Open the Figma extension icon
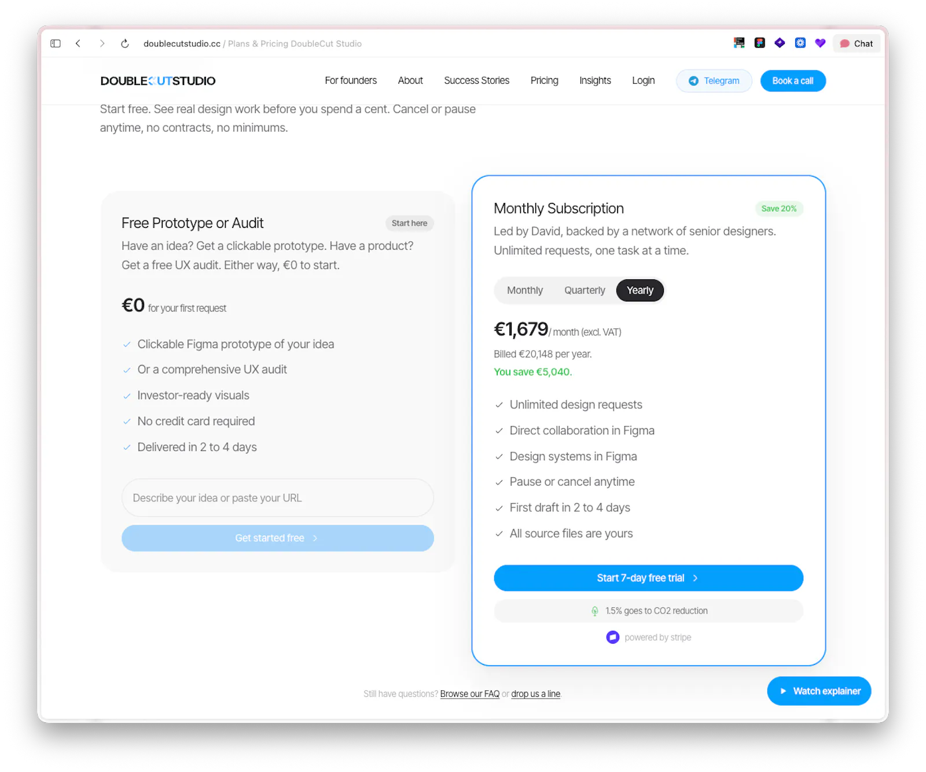 coord(759,43)
